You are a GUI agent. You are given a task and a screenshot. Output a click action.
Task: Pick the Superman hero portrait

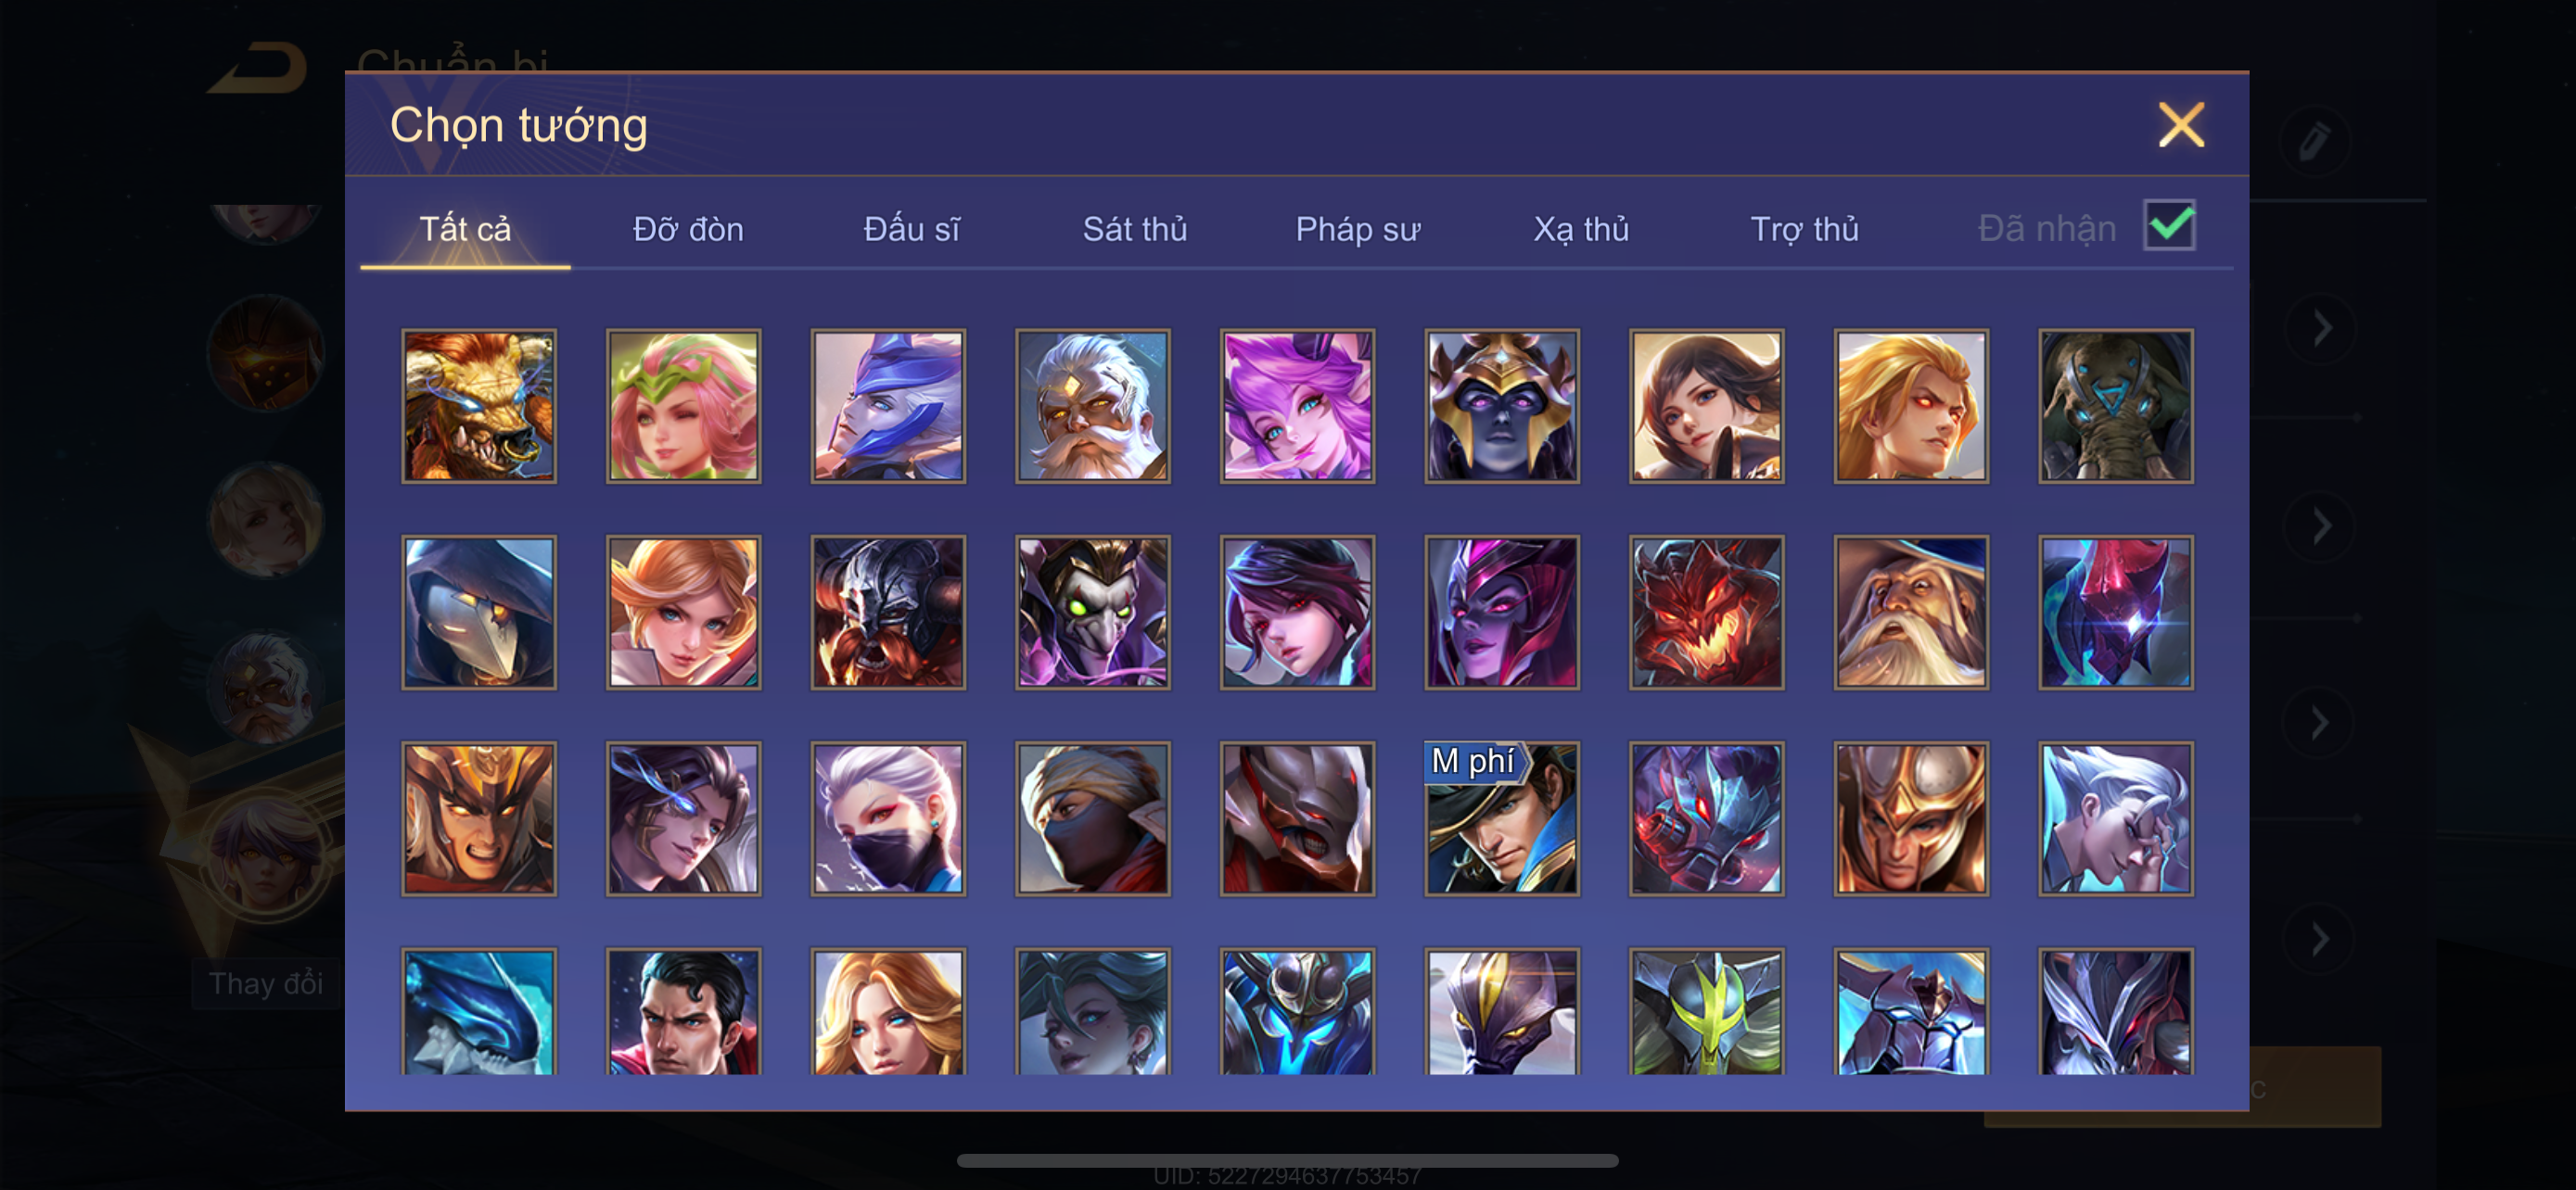coord(683,1011)
